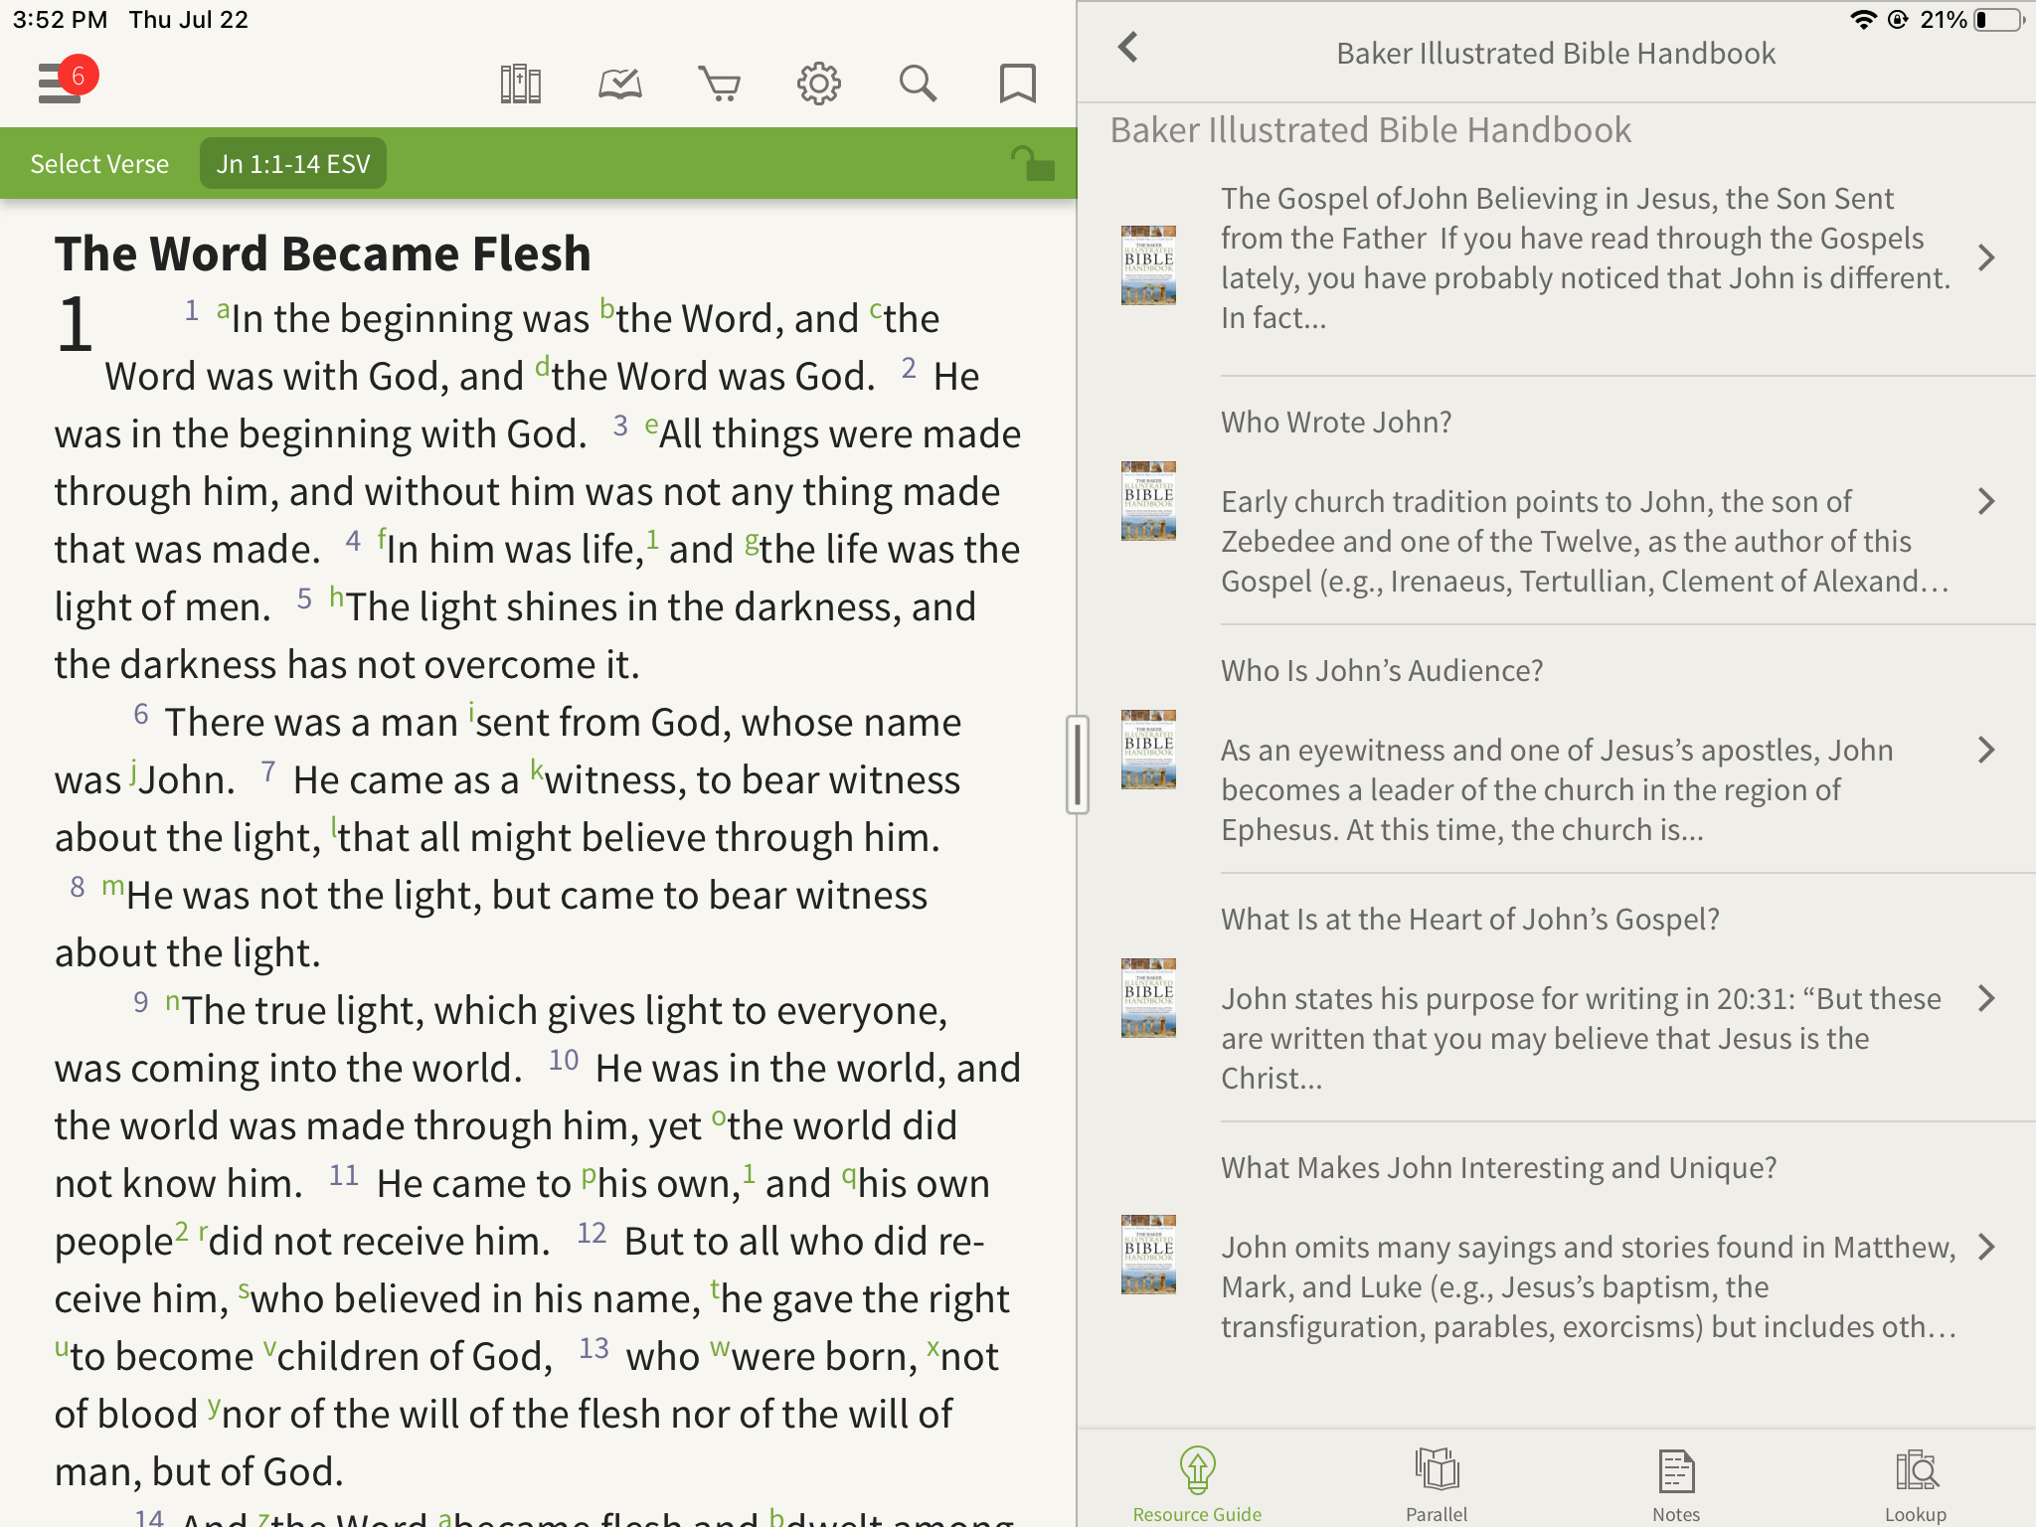Tap the rotation lock status icon
The height and width of the screenshot is (1527, 2036).
pos(1898,20)
